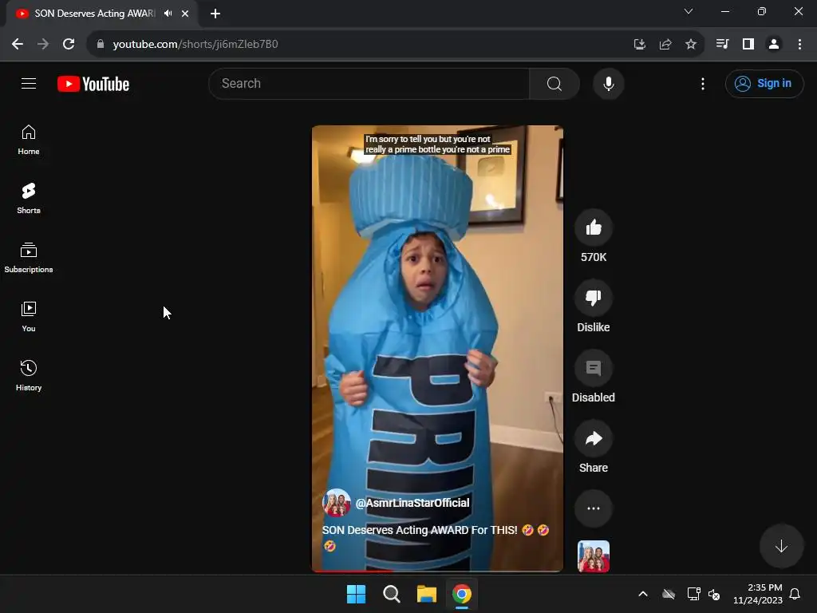817x613 pixels.
Task: Share this Short using arrow icon
Action: pos(594,438)
